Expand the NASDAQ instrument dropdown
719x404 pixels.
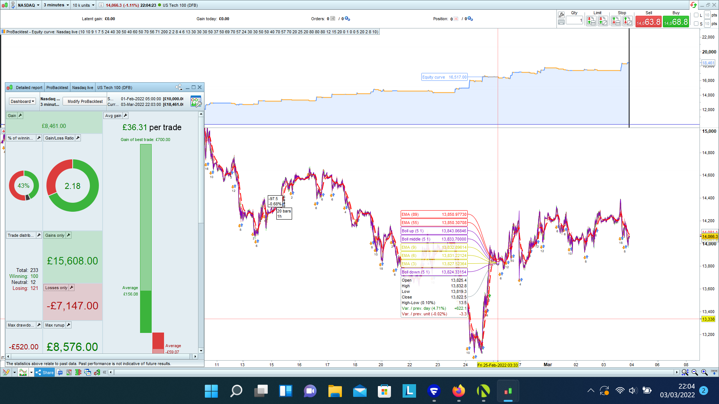coord(28,5)
